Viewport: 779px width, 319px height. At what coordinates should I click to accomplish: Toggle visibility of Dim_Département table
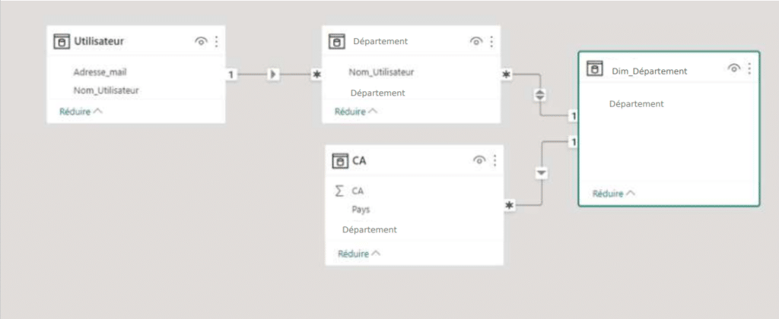click(x=734, y=68)
